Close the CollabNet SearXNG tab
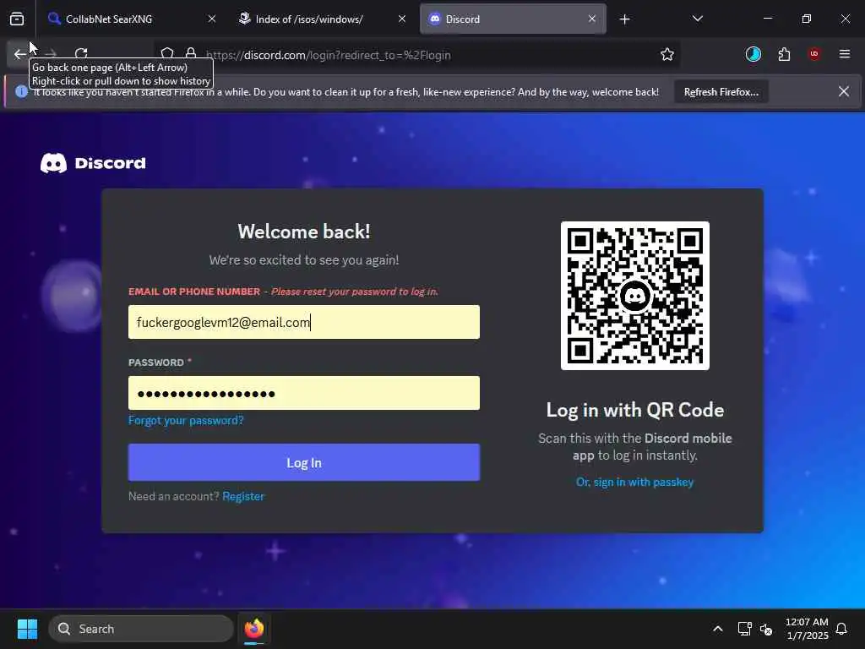 (x=212, y=19)
